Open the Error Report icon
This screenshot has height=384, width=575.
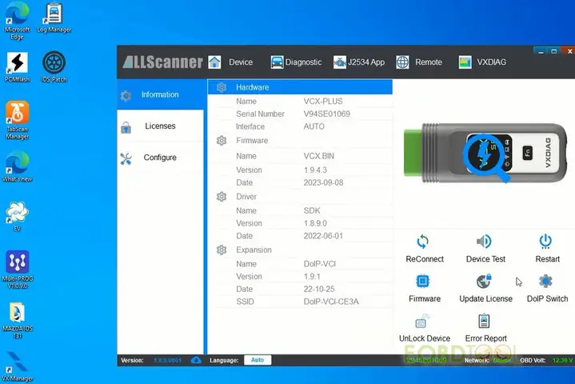click(x=485, y=322)
